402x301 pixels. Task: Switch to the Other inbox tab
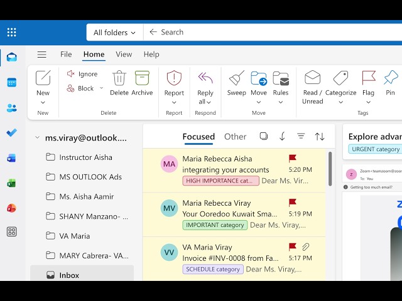pos(235,137)
